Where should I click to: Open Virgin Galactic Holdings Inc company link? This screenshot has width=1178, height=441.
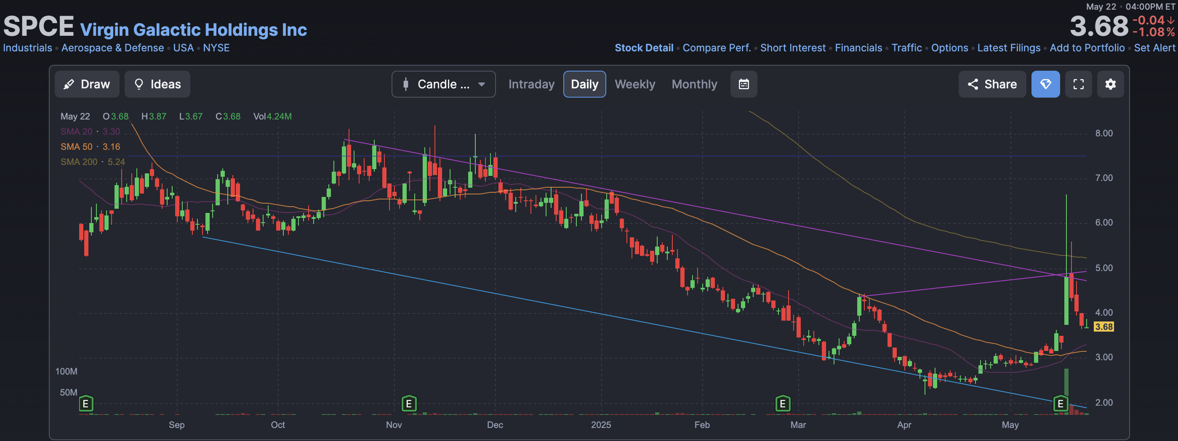coord(193,30)
